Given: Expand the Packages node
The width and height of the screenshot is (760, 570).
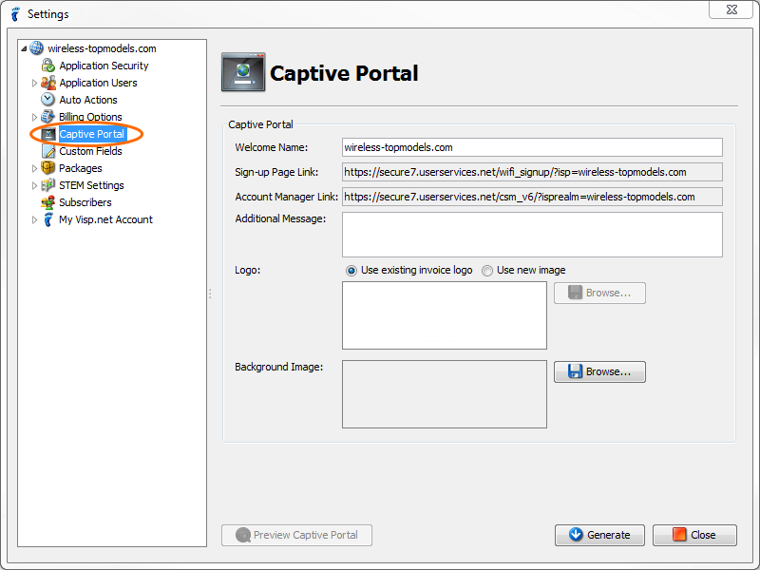Looking at the screenshot, I should click(34, 169).
